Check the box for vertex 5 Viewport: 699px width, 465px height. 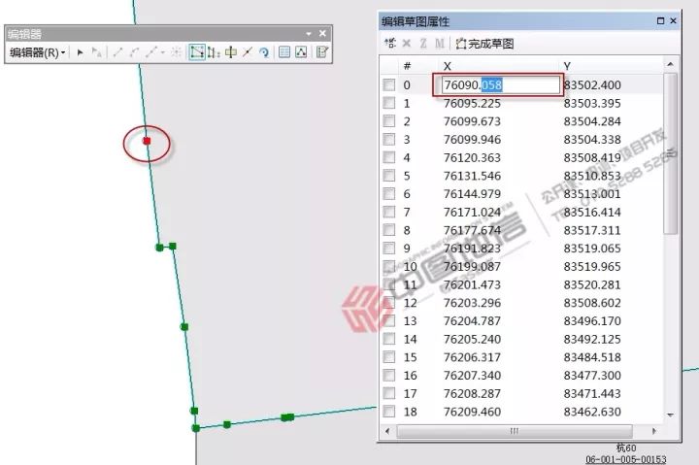coord(389,176)
